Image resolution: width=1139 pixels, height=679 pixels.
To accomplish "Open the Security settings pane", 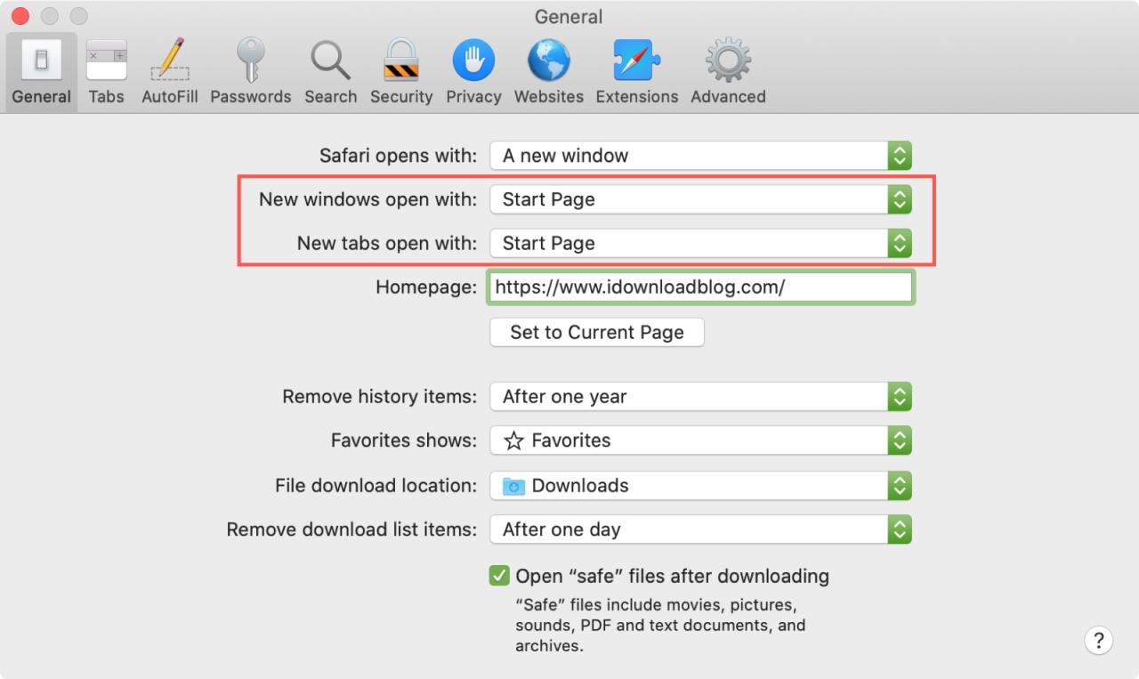I will pos(400,69).
